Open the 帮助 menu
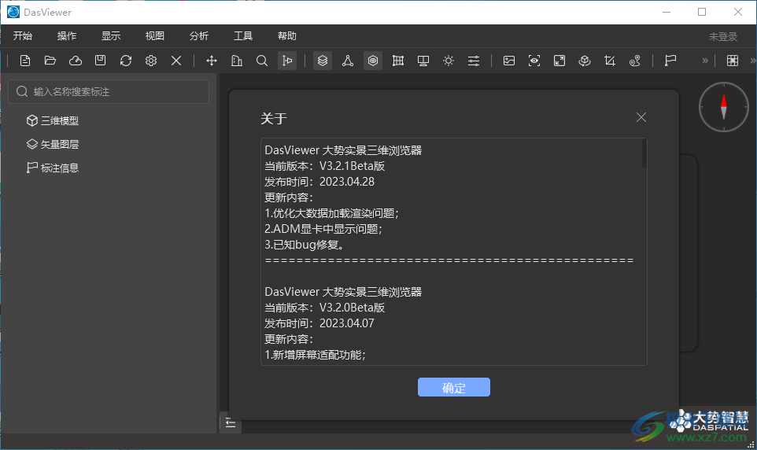757x450 pixels. pos(286,35)
